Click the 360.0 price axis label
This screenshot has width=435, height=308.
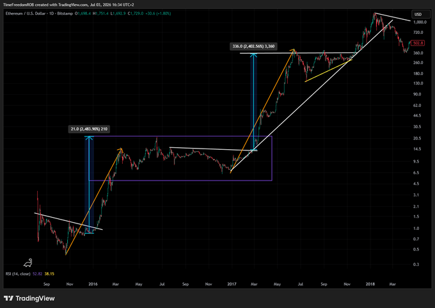[418, 53]
